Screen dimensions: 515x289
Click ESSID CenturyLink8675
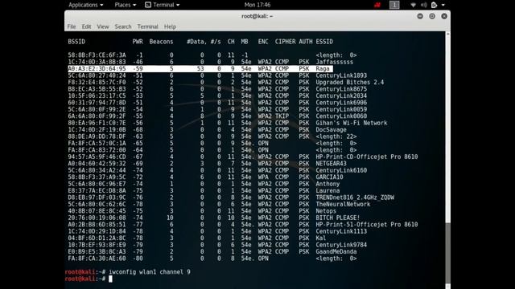[x=341, y=89]
